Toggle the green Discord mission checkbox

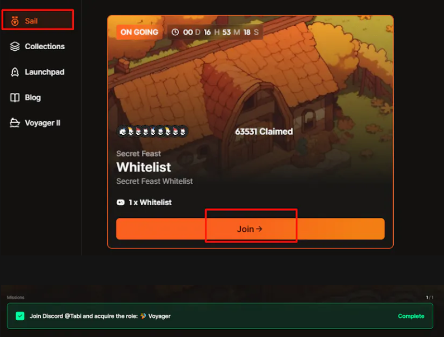[20, 316]
